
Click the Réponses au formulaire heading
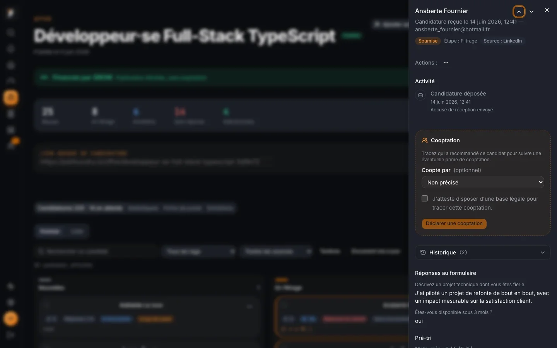click(446, 273)
